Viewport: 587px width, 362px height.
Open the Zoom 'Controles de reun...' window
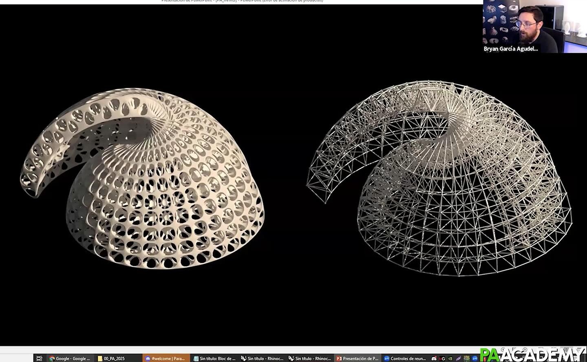(x=405, y=358)
